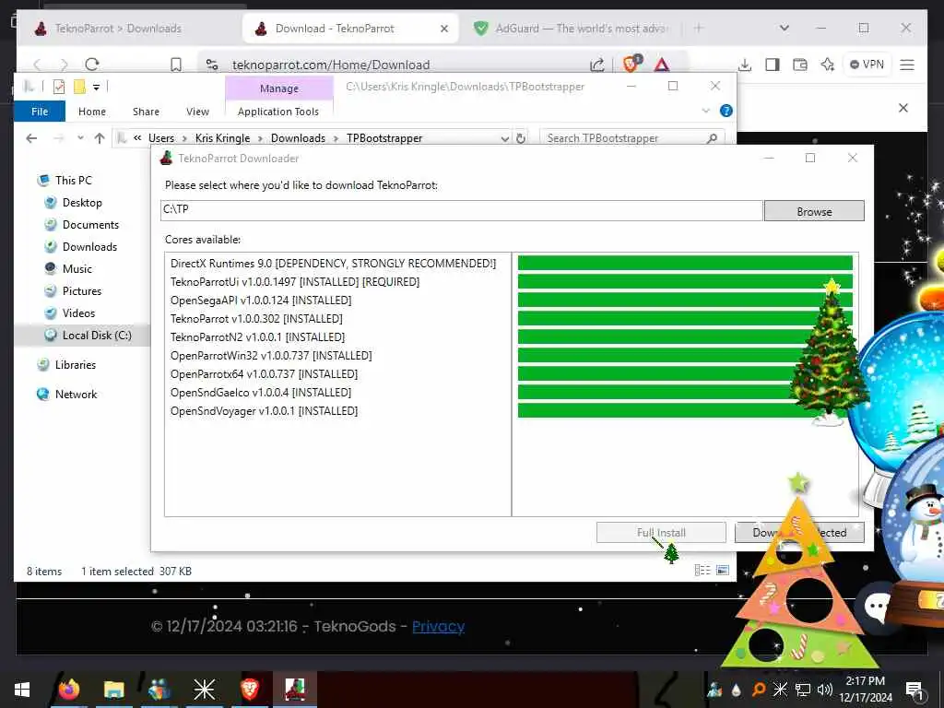Select OpenSndVoyager v1.0.0.1 entry
The image size is (944, 708).
point(264,410)
